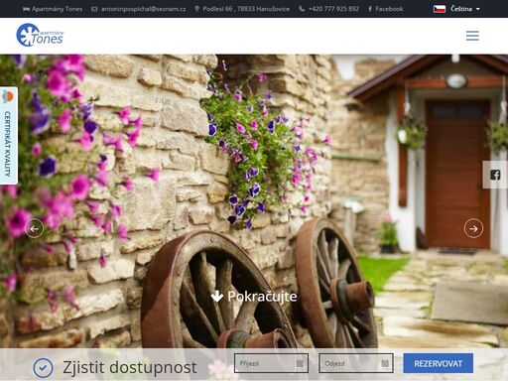Click the phone handset icon
The height and width of the screenshot is (381, 508).
(x=302, y=9)
